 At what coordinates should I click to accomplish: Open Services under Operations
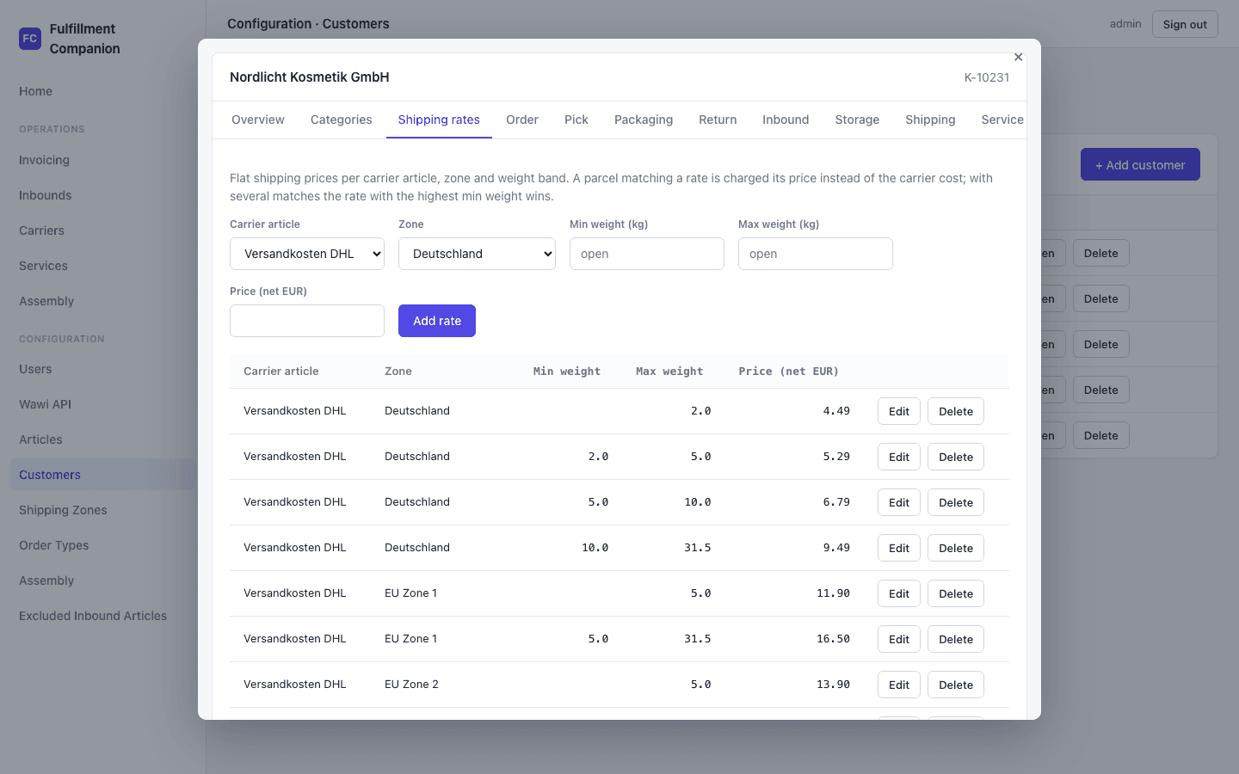pos(103,266)
